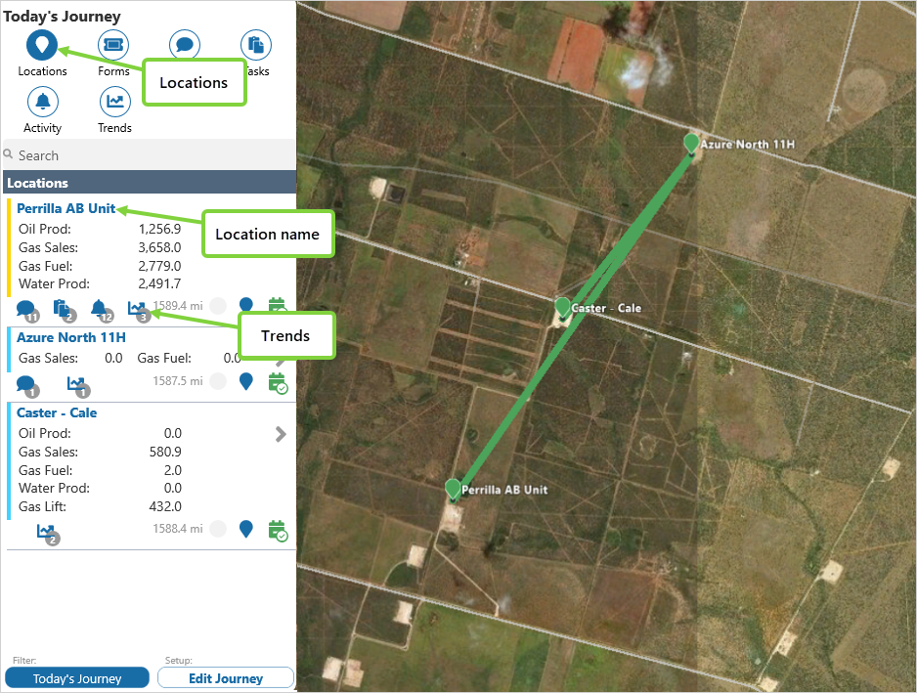Click the 1587.5 mi distance text

(178, 381)
